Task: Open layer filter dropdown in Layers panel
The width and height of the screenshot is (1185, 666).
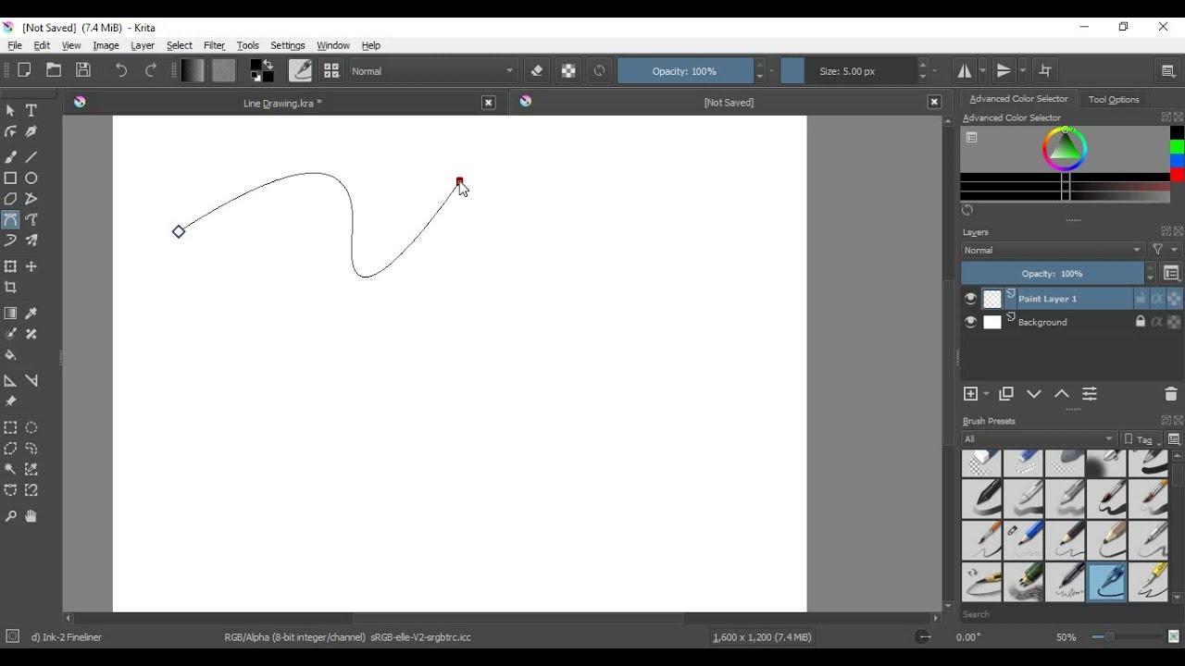Action: (1165, 250)
